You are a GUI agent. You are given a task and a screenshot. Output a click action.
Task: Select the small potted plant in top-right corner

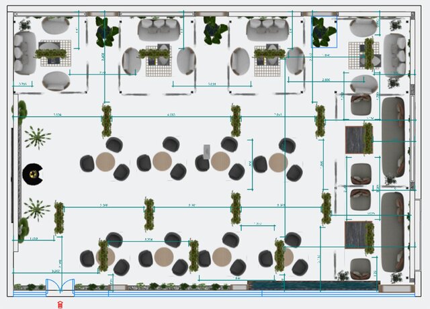point(395,26)
